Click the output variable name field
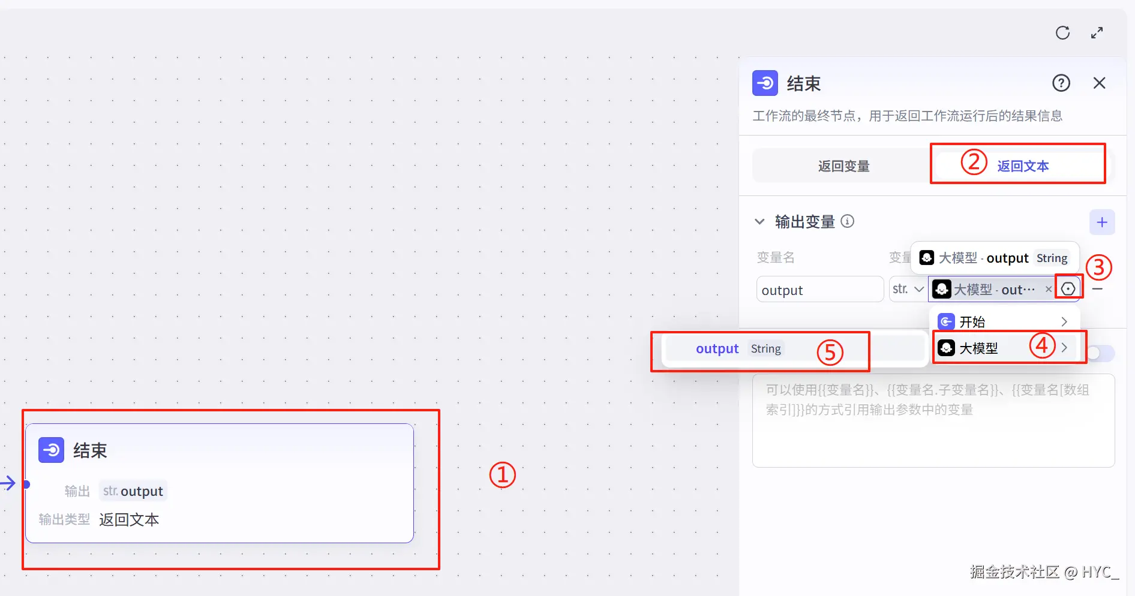The height and width of the screenshot is (596, 1135). tap(820, 290)
